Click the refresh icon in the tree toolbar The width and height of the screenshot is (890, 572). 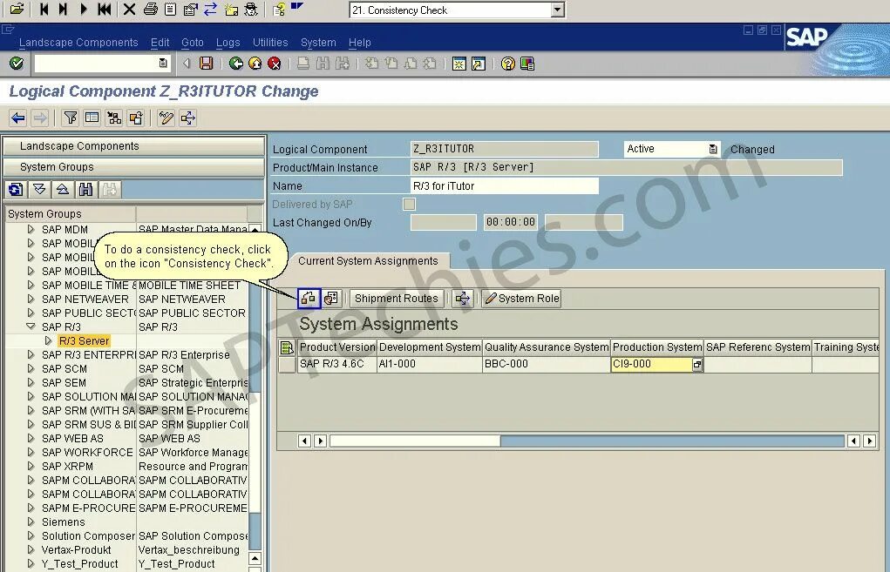(x=16, y=189)
